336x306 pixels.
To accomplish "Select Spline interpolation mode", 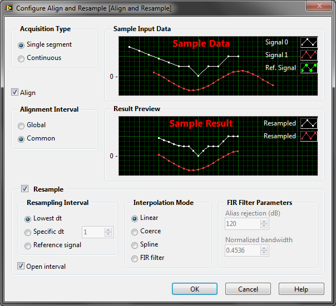I will tap(135, 245).
